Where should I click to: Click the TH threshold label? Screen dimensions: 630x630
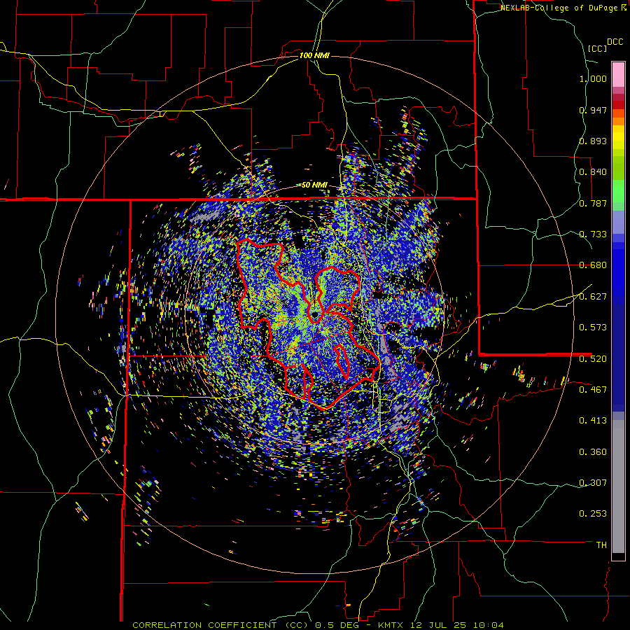601,545
